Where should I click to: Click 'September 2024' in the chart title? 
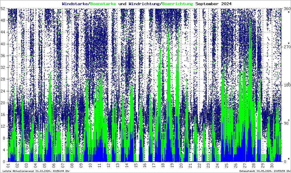pos(213,4)
